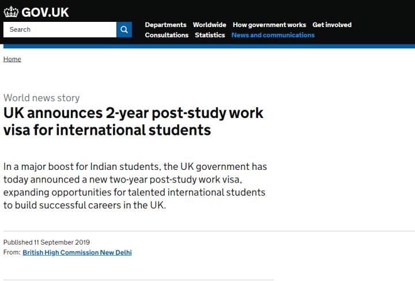Open How government works page

(x=269, y=25)
